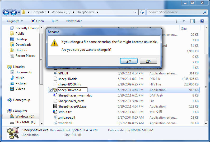
Task: Uncheck the SheepShaver.old file checkbox
Action: point(51,90)
